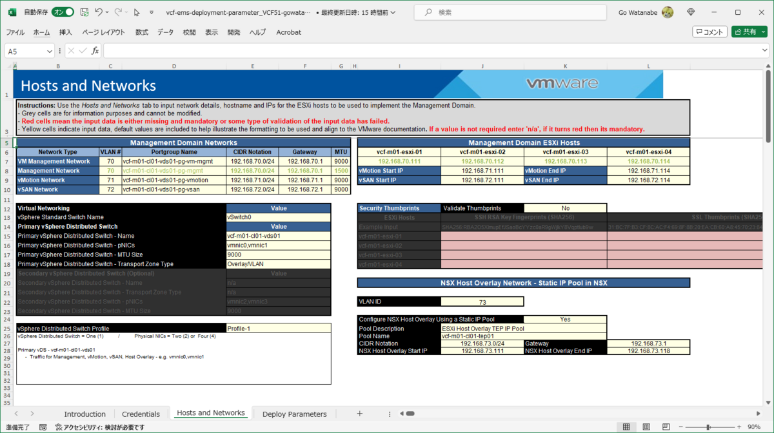This screenshot has width=774, height=433.
Task: Click the add new sheet plus icon
Action: coord(360,414)
